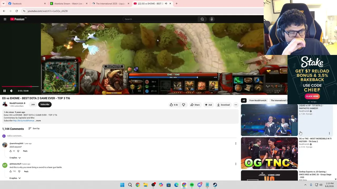Viewport: 337px width, 189px height.
Task: Open options menu for @Gh0stsnStuff comment
Action: (236, 164)
